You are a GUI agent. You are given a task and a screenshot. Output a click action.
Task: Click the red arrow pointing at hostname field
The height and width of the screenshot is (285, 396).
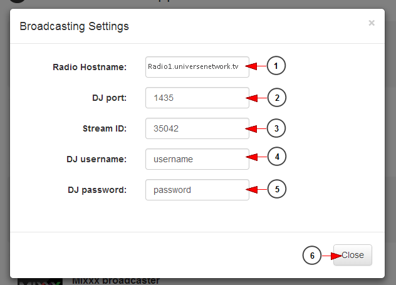(256, 66)
